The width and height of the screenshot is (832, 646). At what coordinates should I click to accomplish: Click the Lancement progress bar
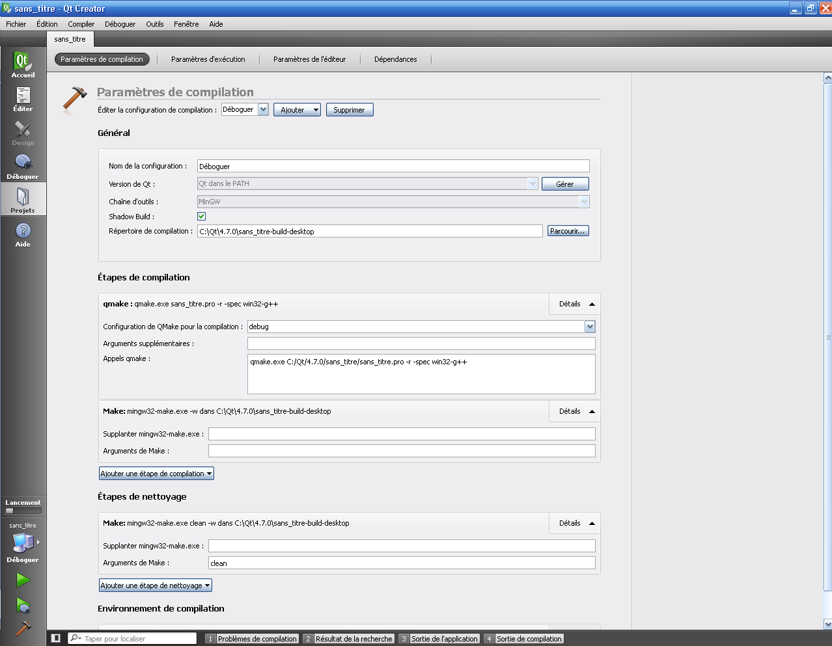(x=23, y=511)
